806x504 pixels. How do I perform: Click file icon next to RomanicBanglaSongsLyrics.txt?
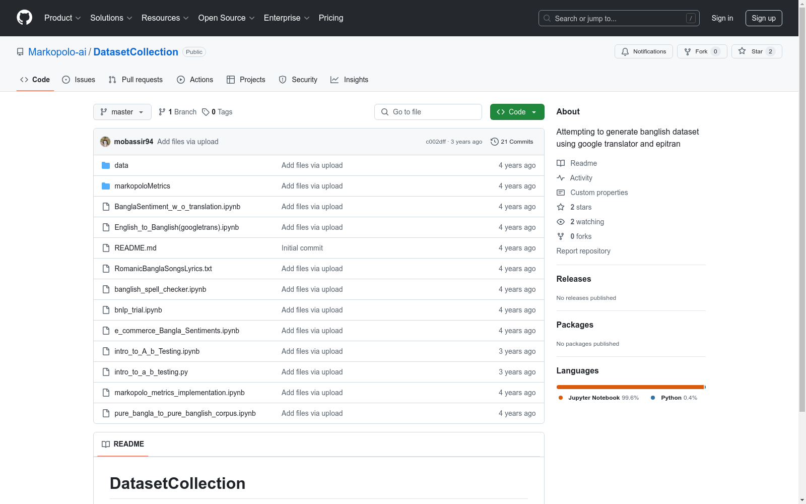106,269
